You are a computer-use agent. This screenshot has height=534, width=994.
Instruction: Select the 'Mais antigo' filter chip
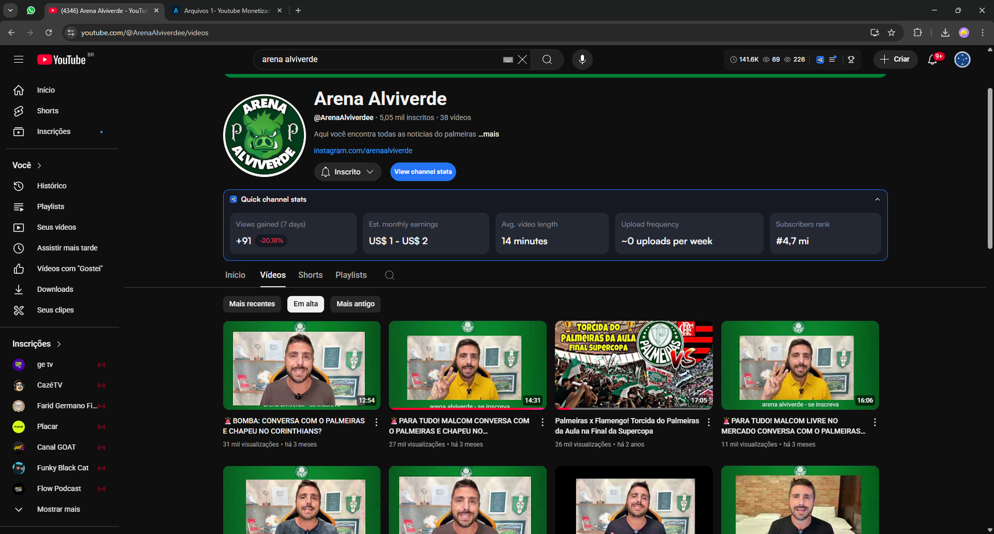[x=355, y=304]
